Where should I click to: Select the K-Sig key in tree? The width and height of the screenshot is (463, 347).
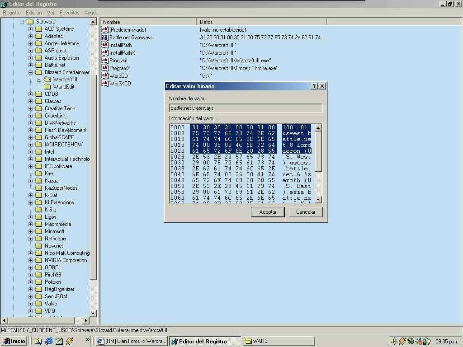coord(51,210)
